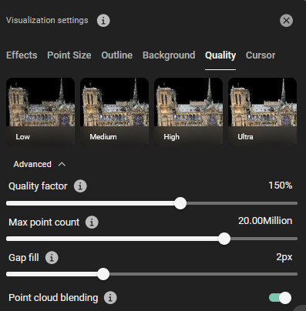The height and width of the screenshot is (311, 306).
Task: Show info for Max point count
Action: 92,222
